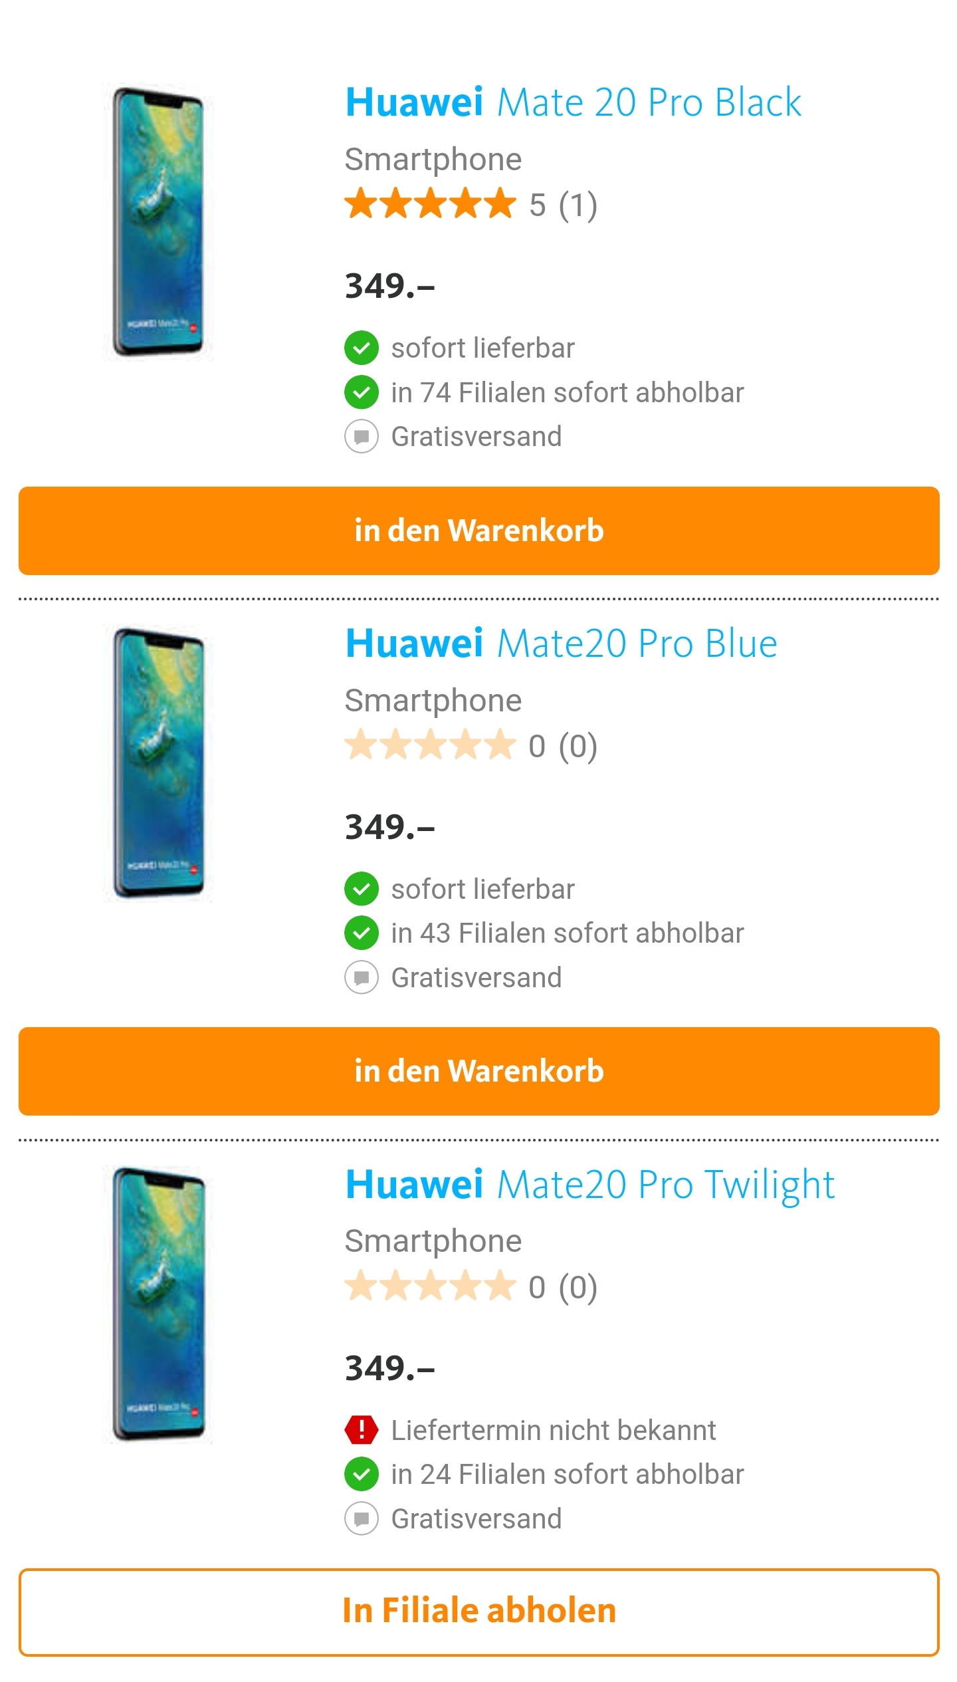Add Huawei Mate20 Pro Blue to Warenkorb
The height and width of the screenshot is (1682, 957).
point(478,1071)
